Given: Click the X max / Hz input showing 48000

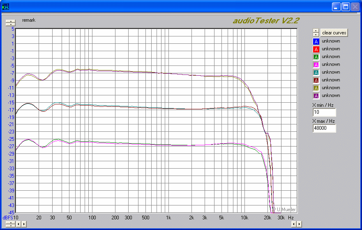Looking at the screenshot, I should [324, 128].
